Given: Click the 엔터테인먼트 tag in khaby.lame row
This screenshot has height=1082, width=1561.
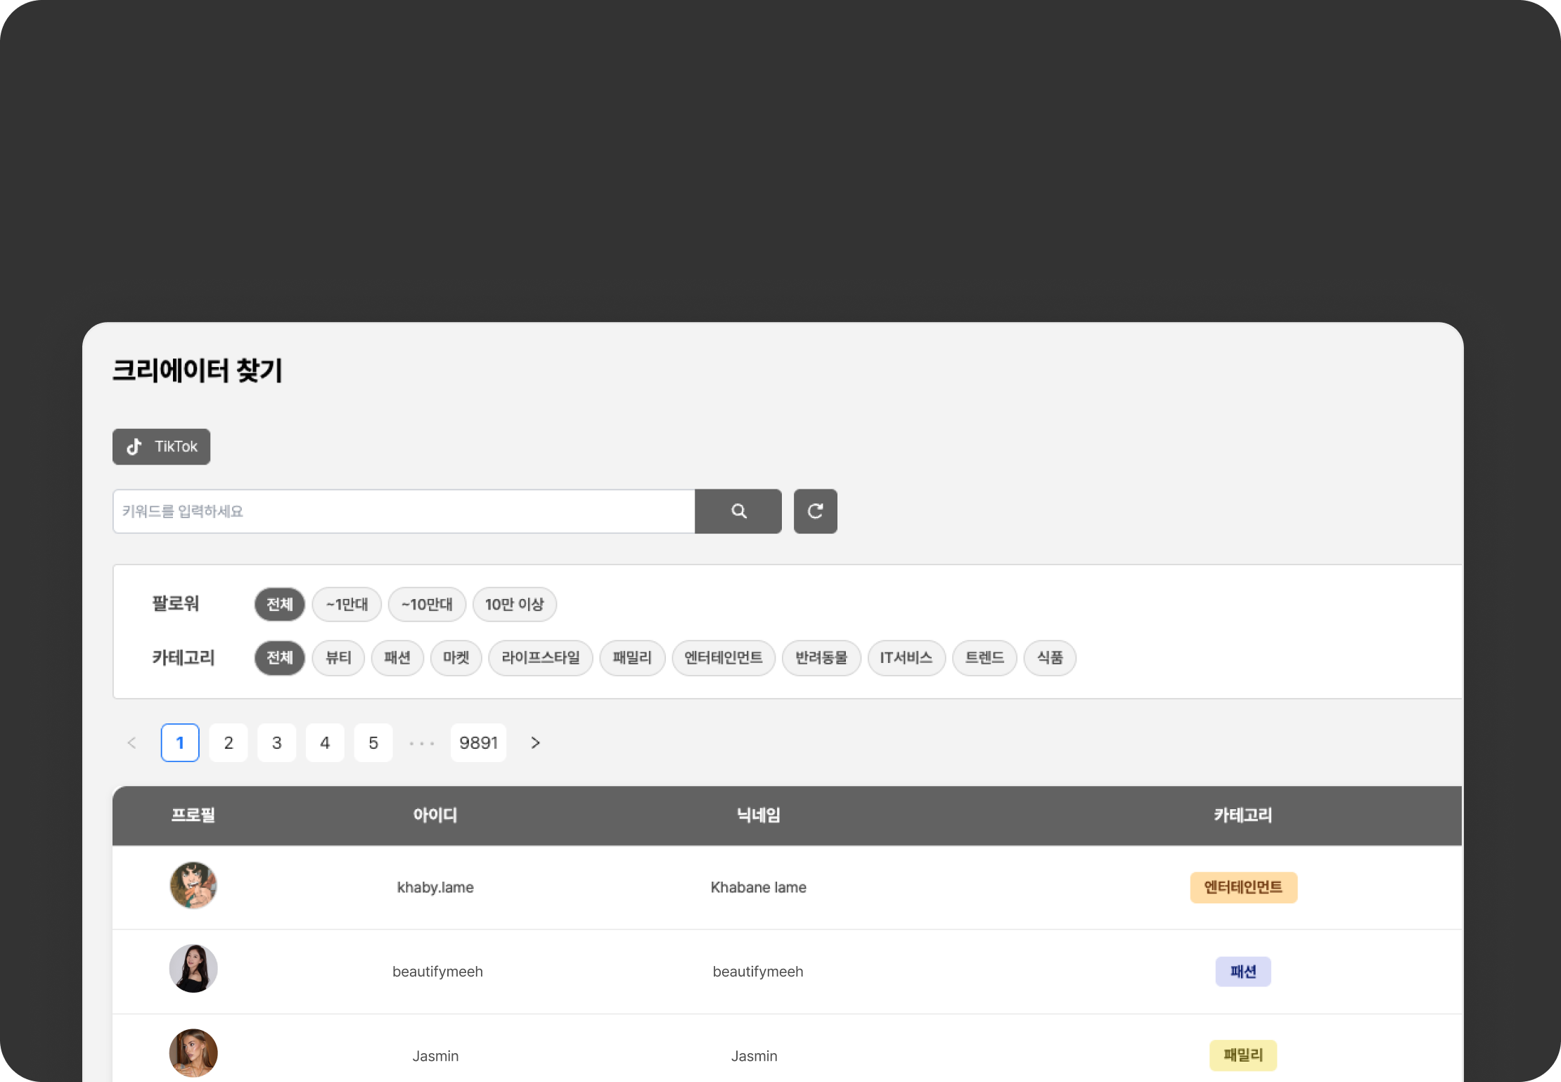Looking at the screenshot, I should coord(1242,887).
